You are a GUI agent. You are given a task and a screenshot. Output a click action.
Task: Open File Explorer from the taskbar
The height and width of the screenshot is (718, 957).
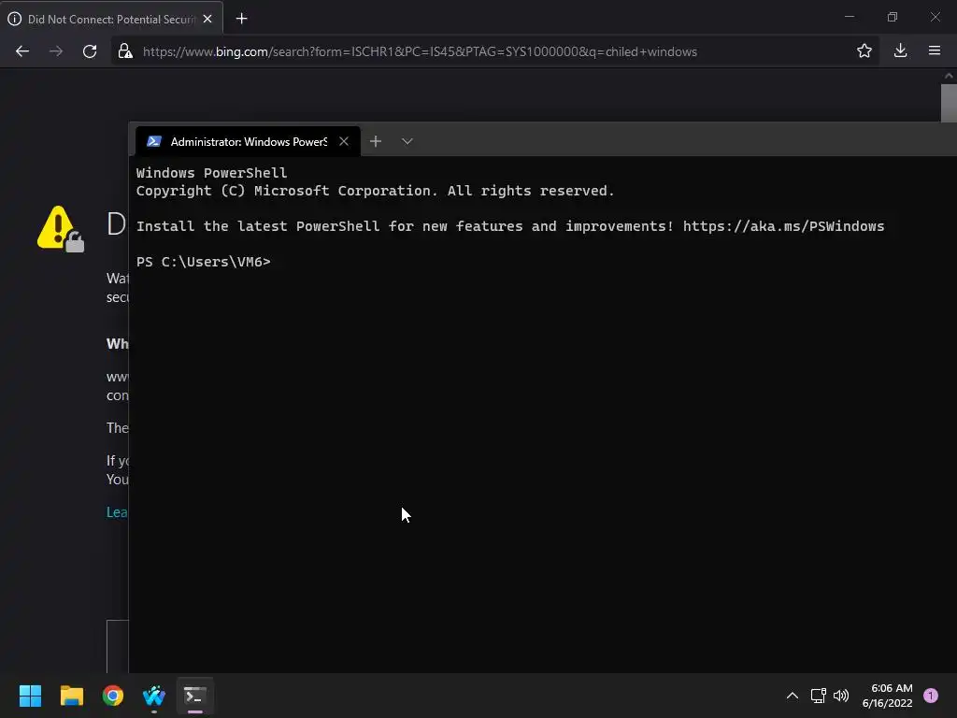point(71,696)
